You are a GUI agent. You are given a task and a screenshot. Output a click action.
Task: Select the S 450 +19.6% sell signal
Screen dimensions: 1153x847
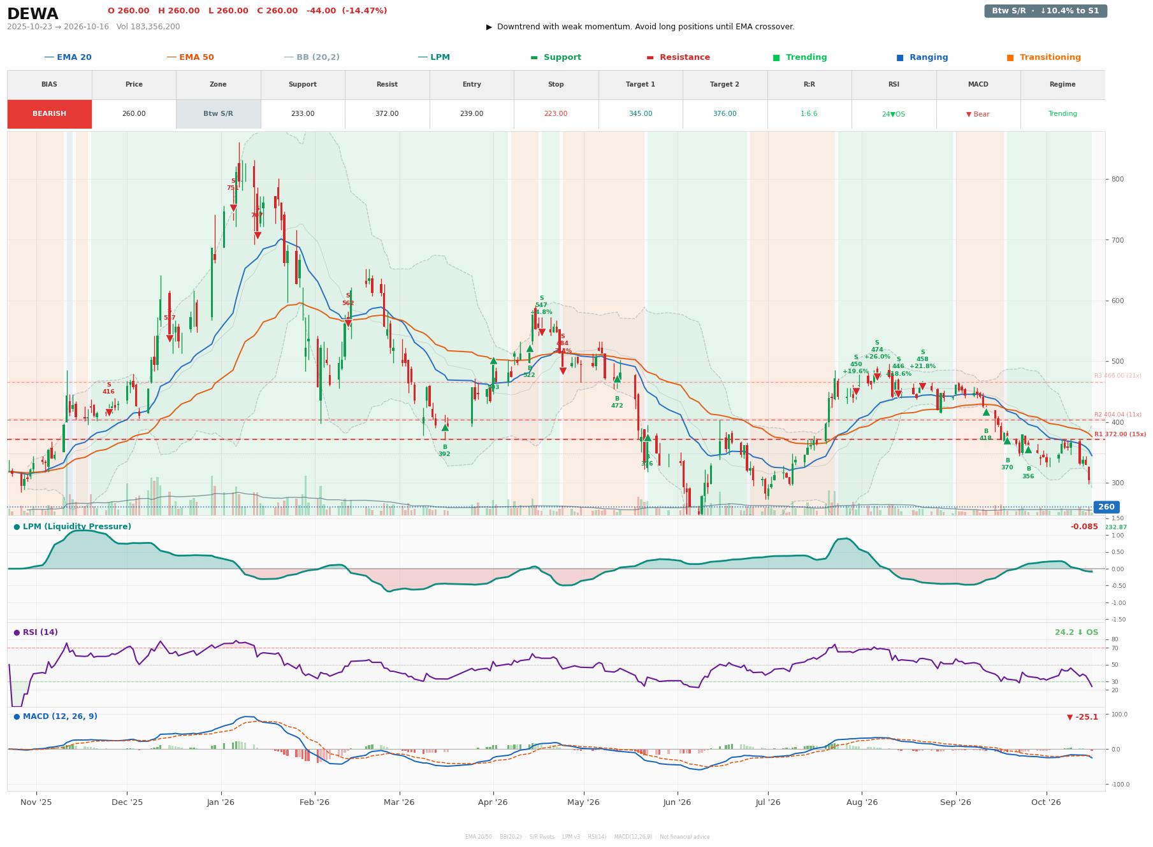coord(856,391)
